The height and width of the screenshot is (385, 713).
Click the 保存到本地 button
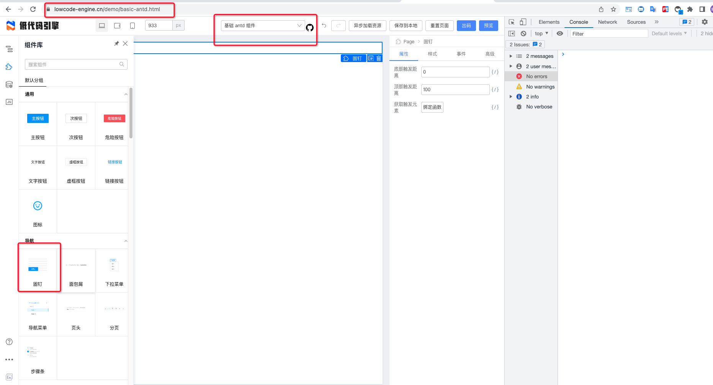(406, 25)
